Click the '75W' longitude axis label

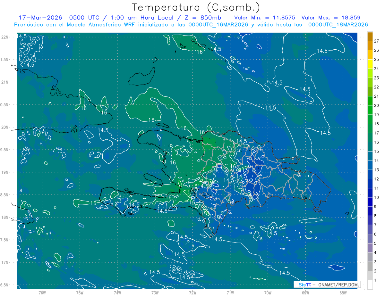80,293
